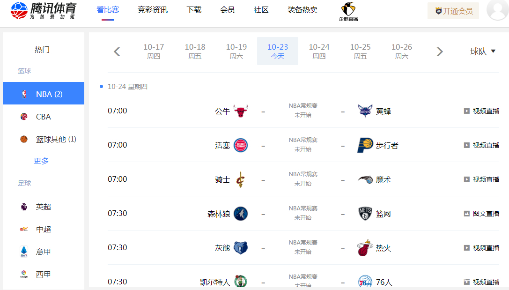The height and width of the screenshot is (290, 509).
Task: Select the 10-18 周五 date tab
Action: click(x=195, y=52)
